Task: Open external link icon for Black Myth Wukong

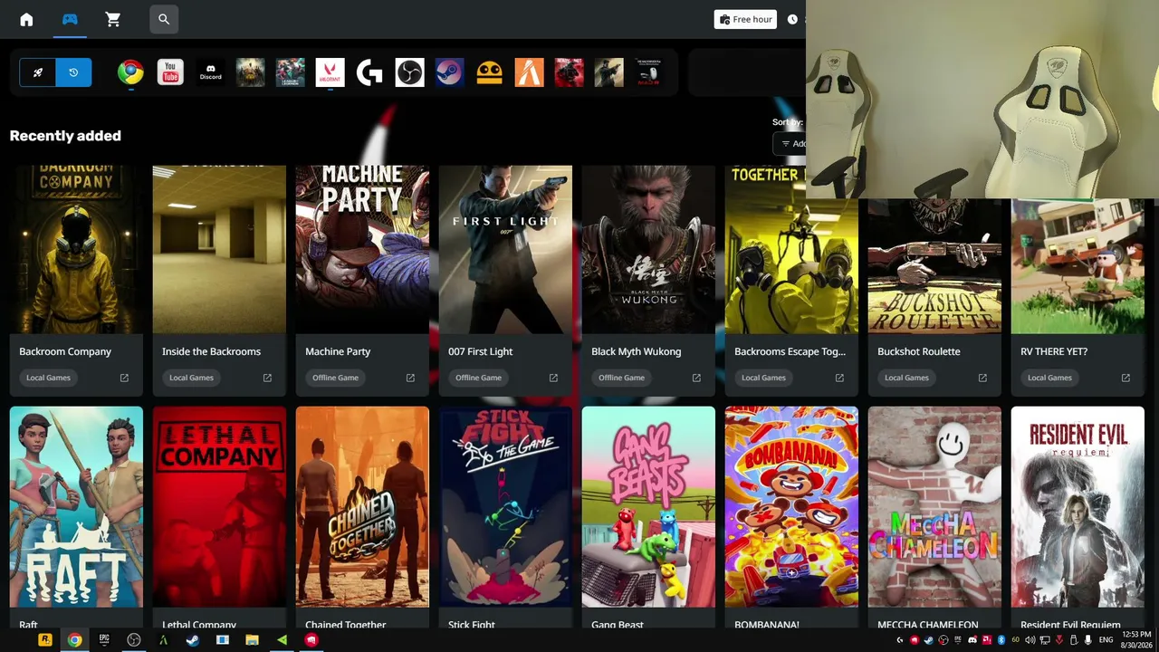Action: [x=696, y=378]
